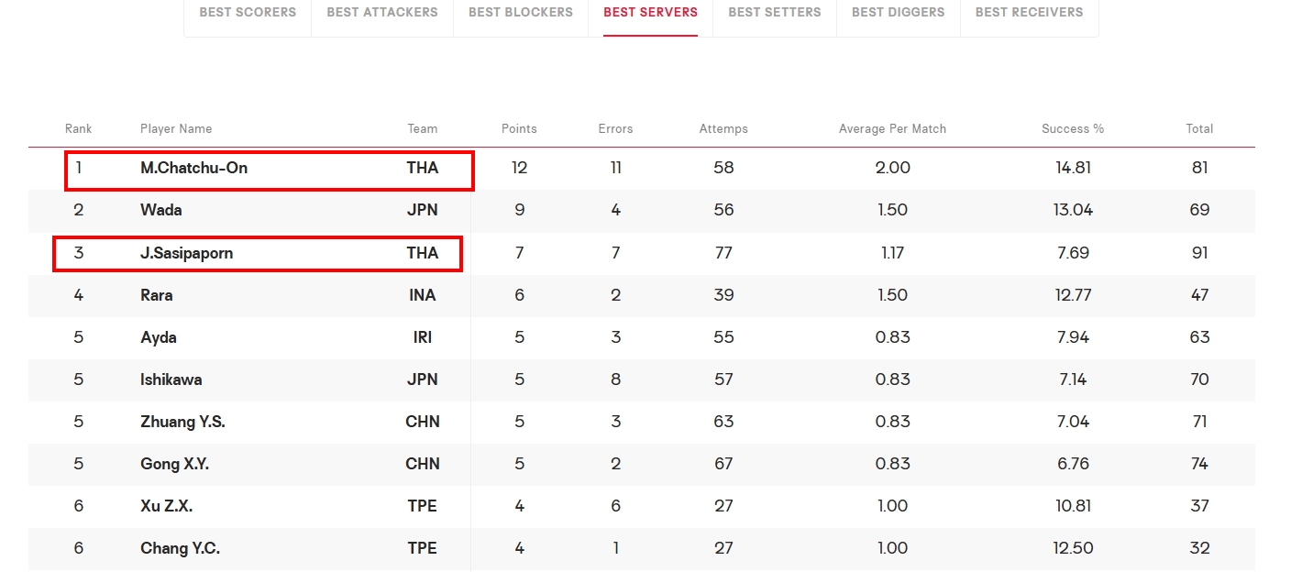The image size is (1302, 572).
Task: Select the Best Blockers tab
Action: pos(521,12)
